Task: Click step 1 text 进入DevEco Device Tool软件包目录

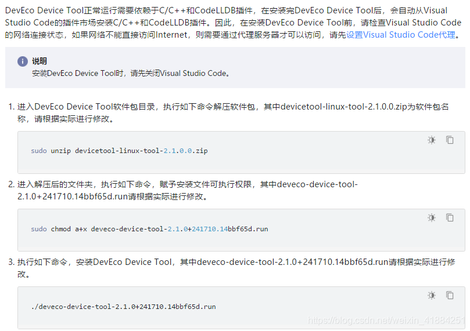Action: [x=86, y=107]
